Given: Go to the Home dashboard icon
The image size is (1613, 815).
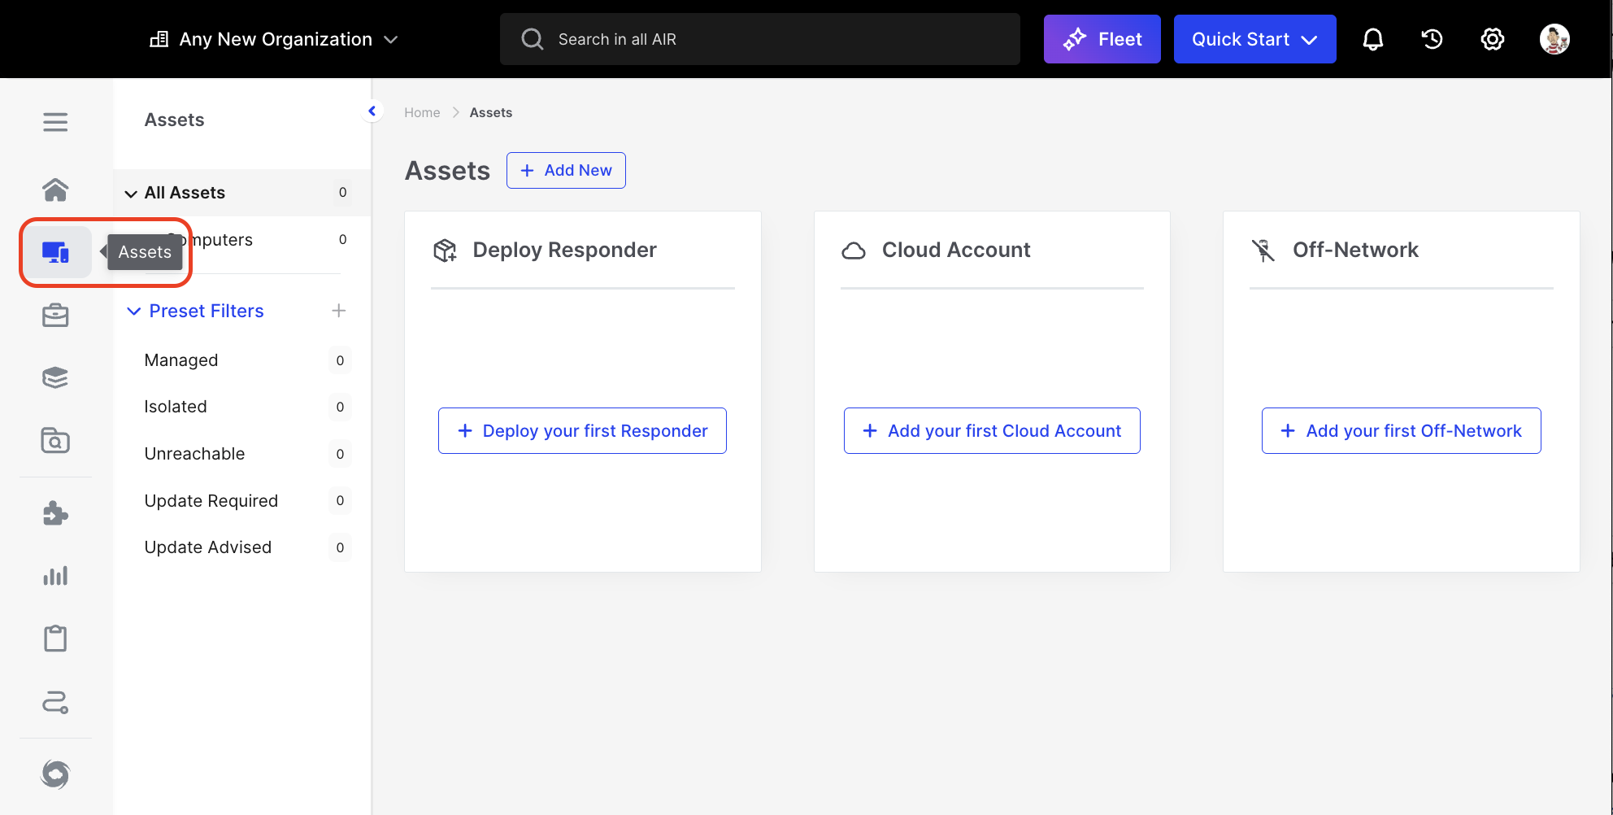Looking at the screenshot, I should click(x=55, y=190).
